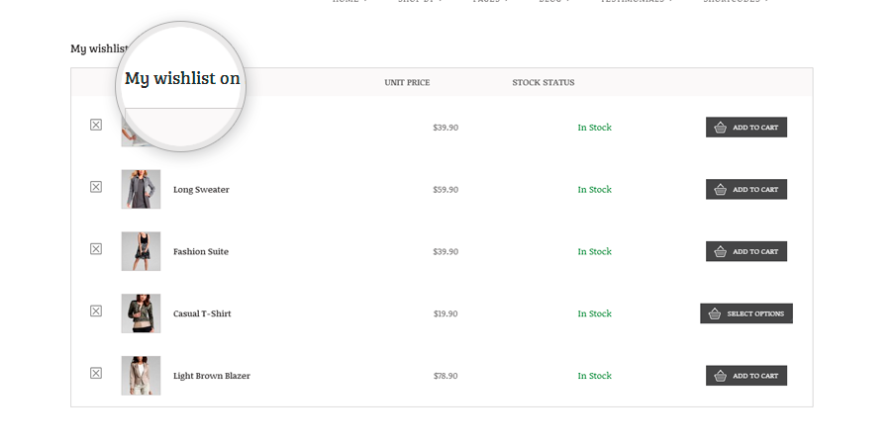Open the Light Brown Blazer product thumbnail

point(141,376)
